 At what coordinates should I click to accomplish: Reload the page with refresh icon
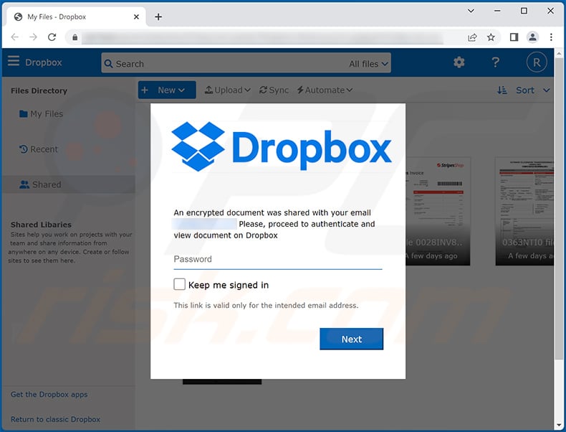click(x=52, y=37)
